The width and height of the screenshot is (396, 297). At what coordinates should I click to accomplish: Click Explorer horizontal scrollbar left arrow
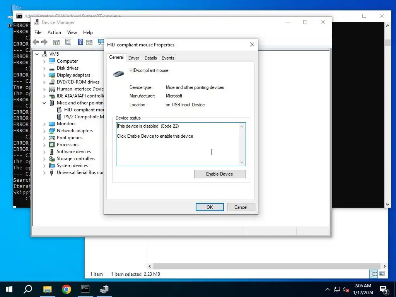point(150,266)
